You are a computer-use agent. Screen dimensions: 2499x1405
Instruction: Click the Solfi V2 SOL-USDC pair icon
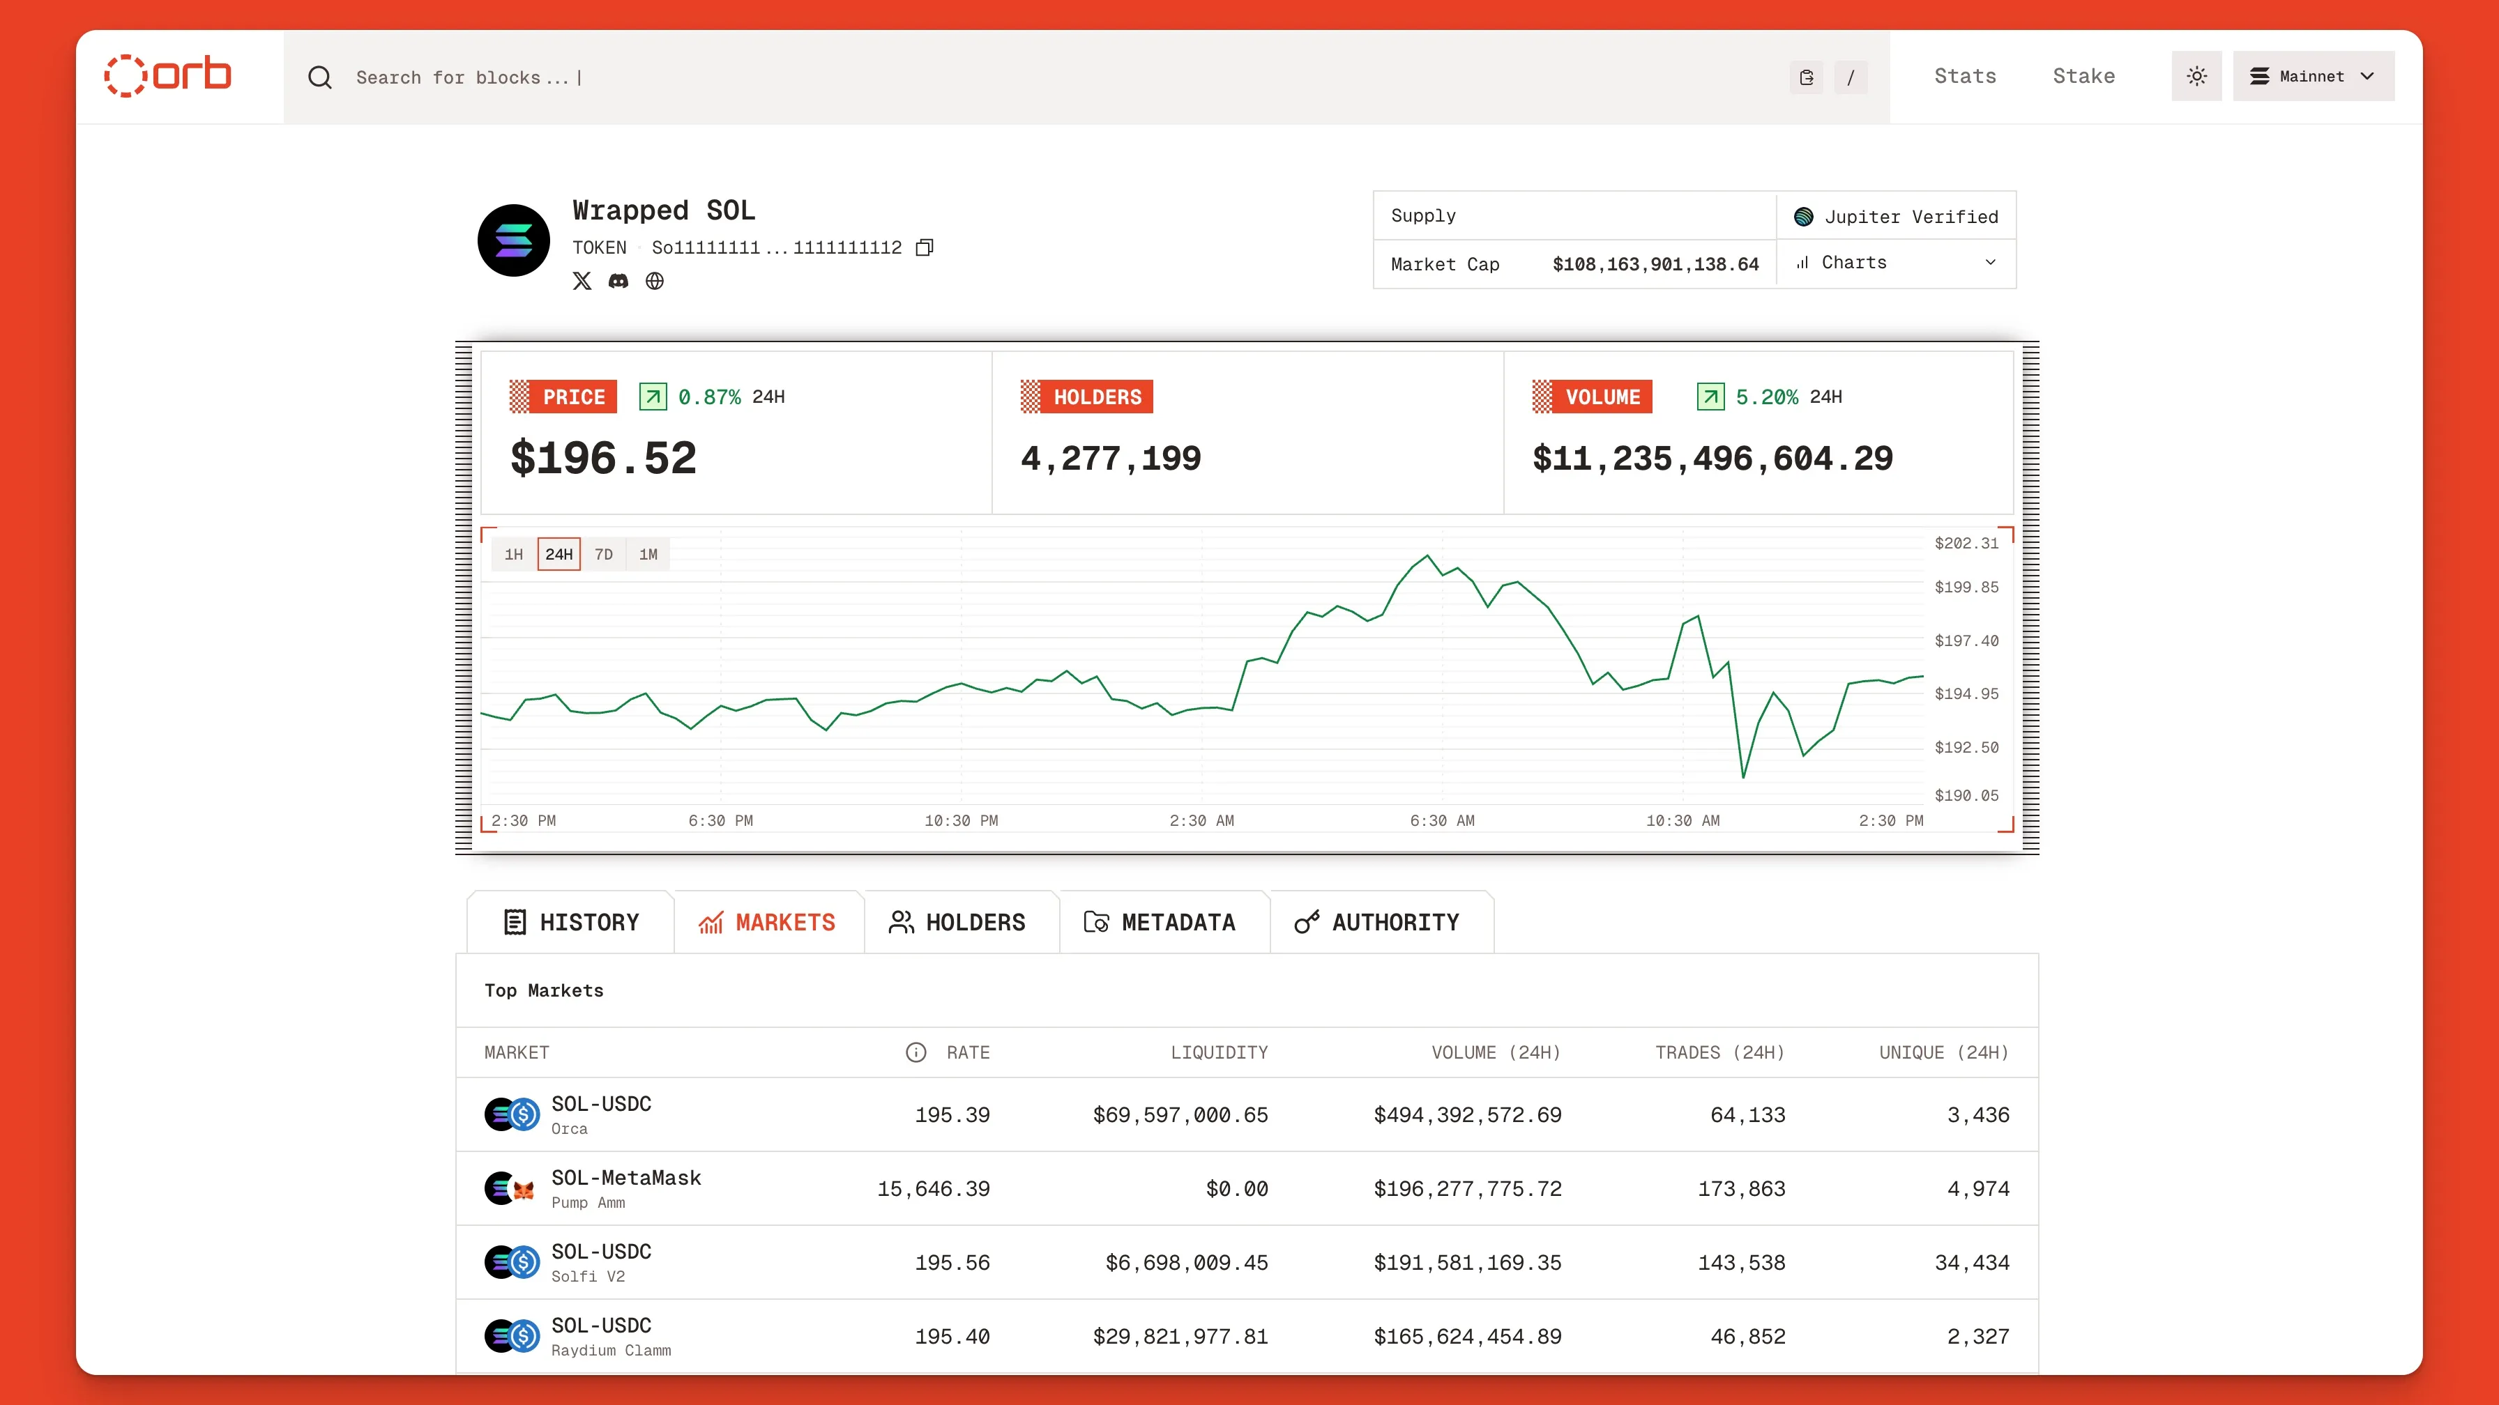point(511,1262)
